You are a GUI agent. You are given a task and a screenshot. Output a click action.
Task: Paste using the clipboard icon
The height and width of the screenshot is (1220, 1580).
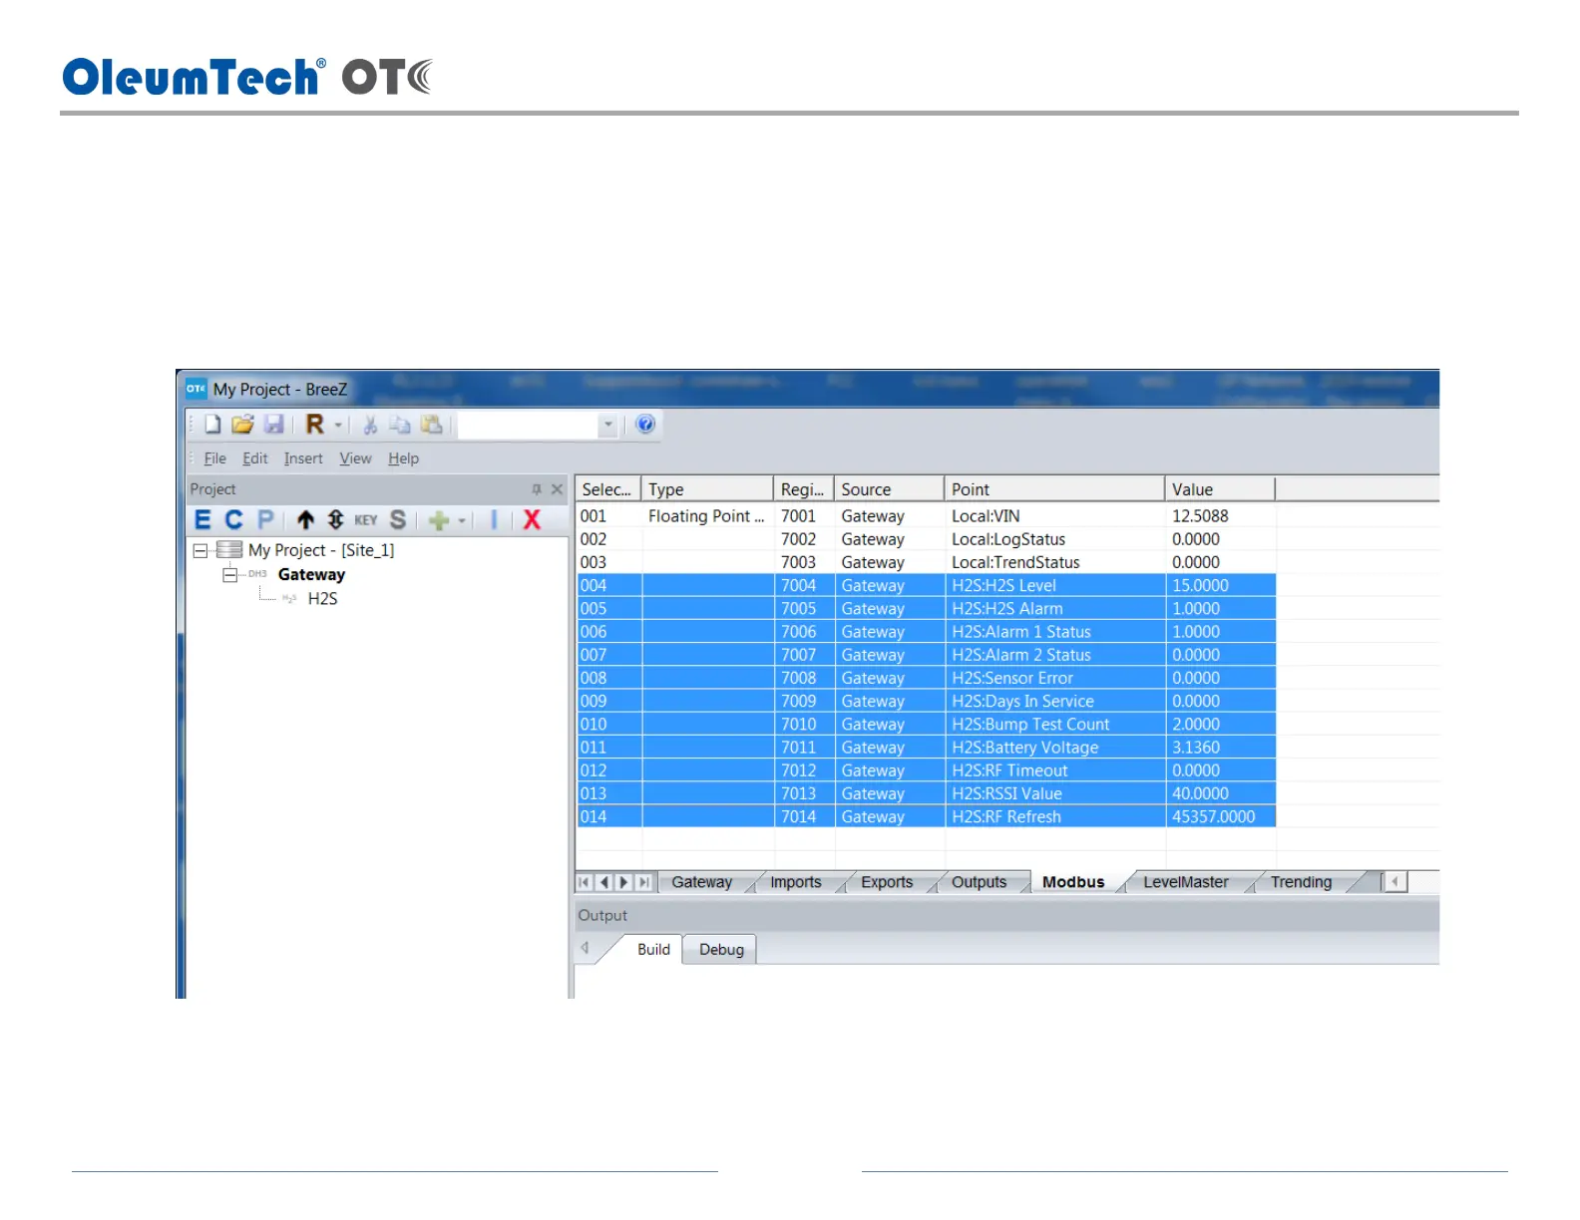[431, 425]
